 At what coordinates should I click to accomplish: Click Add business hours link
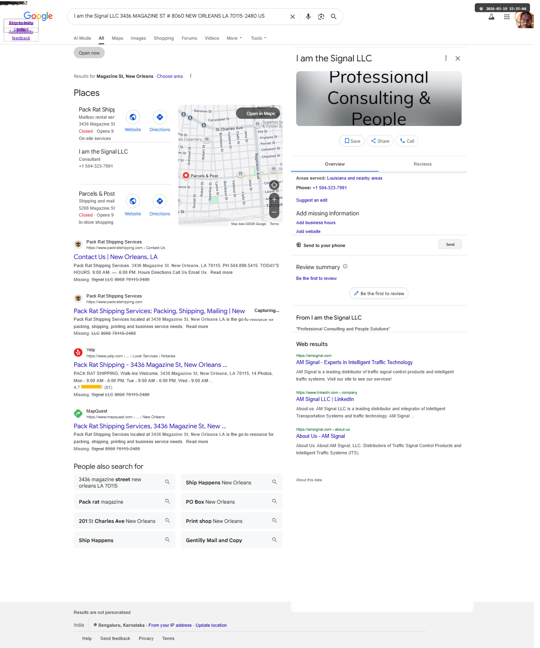(x=316, y=223)
